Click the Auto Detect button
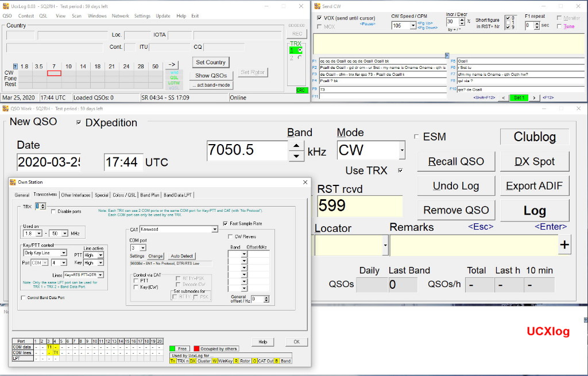 (182, 256)
